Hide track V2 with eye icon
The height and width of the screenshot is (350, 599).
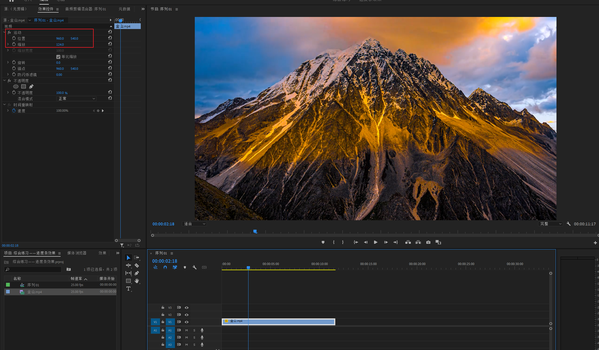point(186,315)
